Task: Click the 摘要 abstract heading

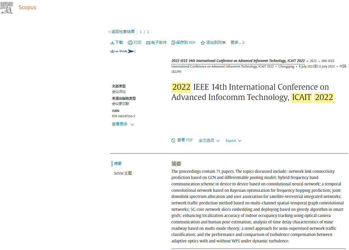Action: [176, 164]
